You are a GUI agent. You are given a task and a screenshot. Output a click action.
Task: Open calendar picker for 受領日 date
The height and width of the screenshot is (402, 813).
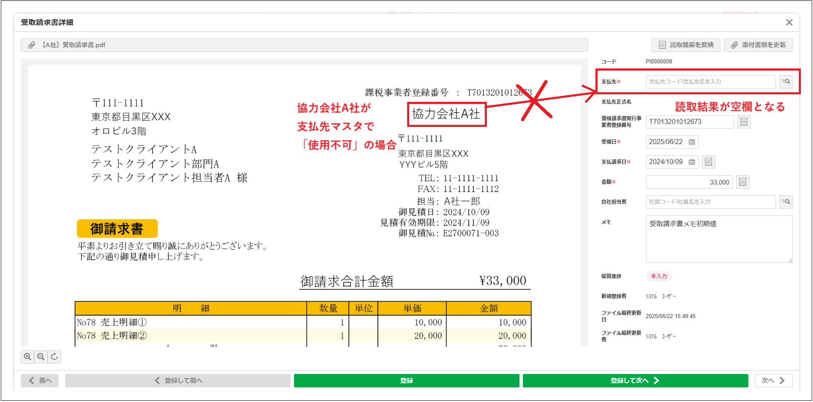(x=692, y=142)
